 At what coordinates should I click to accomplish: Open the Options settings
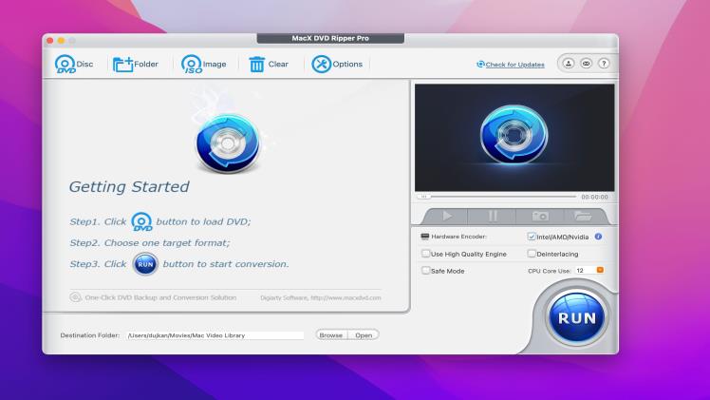coord(337,65)
